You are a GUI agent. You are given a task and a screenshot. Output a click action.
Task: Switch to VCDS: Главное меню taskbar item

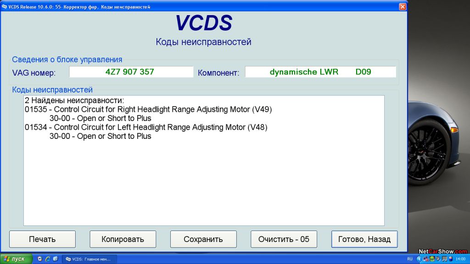(89, 259)
